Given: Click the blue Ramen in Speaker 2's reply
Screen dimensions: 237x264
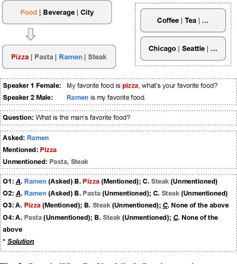Looking at the screenshot, I should pos(77,98).
